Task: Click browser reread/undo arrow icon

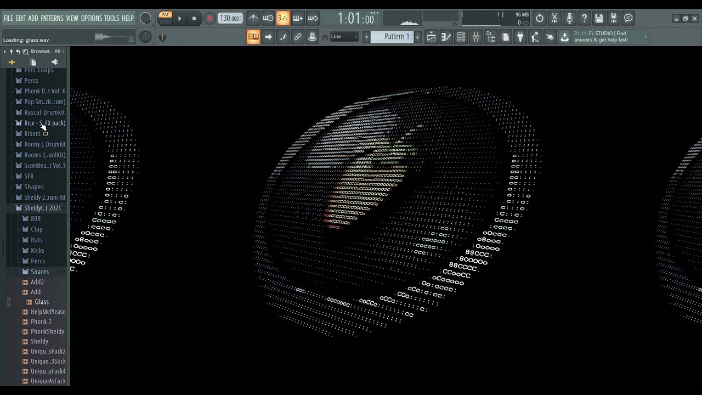Action: 18,52
